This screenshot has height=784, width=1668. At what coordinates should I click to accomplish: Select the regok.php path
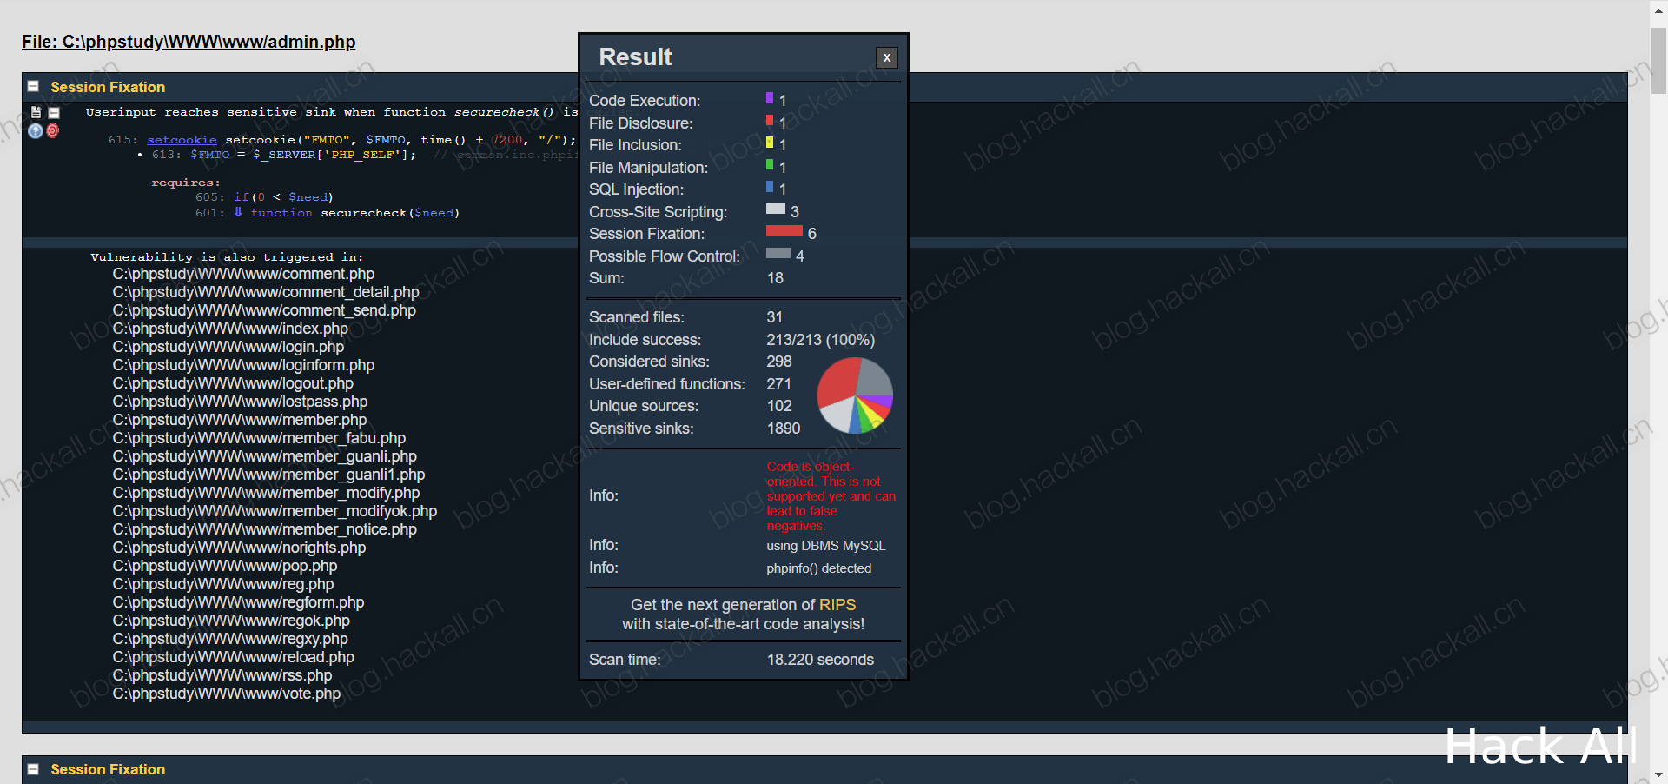coord(231,621)
